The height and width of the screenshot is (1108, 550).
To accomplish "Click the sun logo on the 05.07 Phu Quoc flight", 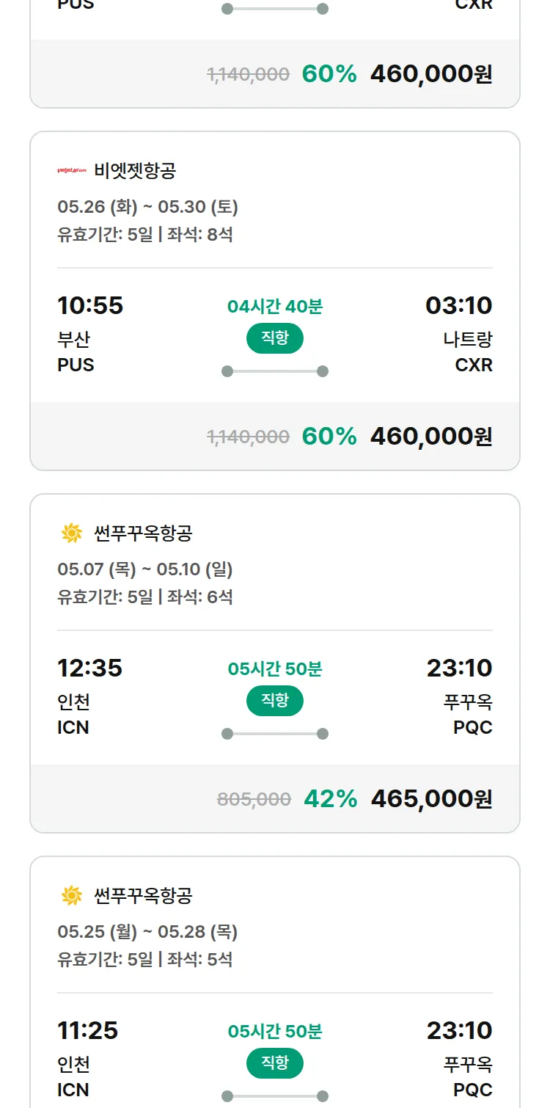I will pos(72,533).
